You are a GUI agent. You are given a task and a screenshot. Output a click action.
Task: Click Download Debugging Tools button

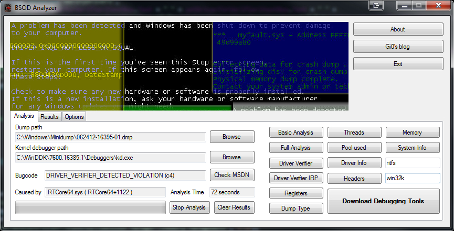383,201
